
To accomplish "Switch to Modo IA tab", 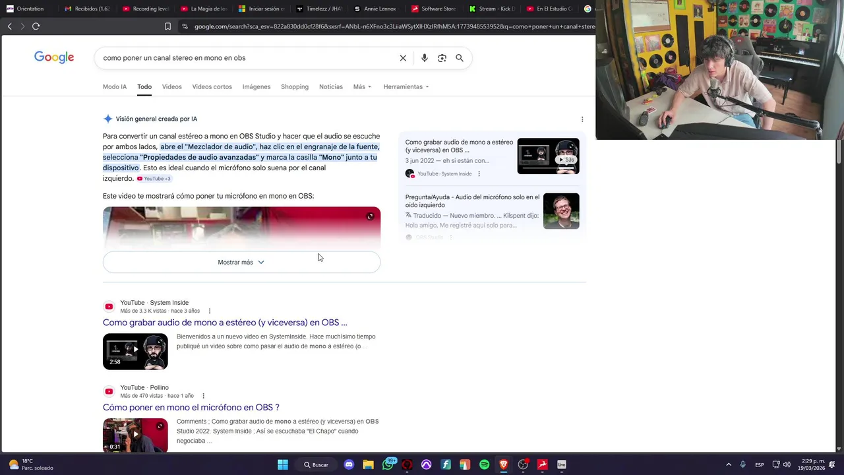I will (115, 87).
